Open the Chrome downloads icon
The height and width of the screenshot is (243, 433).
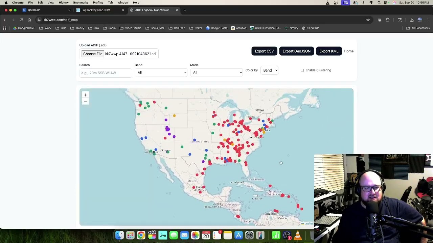[412, 20]
